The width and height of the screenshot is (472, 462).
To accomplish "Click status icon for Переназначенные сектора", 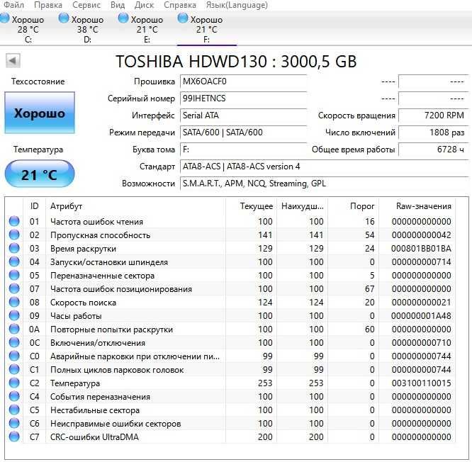I will click(x=14, y=275).
